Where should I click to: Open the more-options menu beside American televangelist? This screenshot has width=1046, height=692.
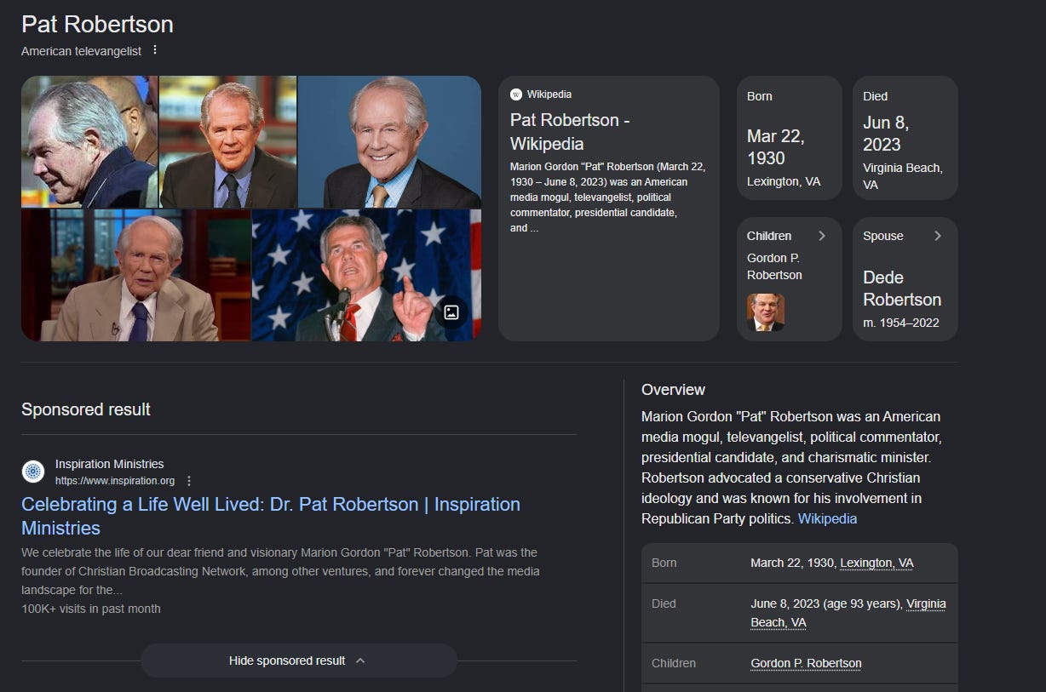coord(155,50)
